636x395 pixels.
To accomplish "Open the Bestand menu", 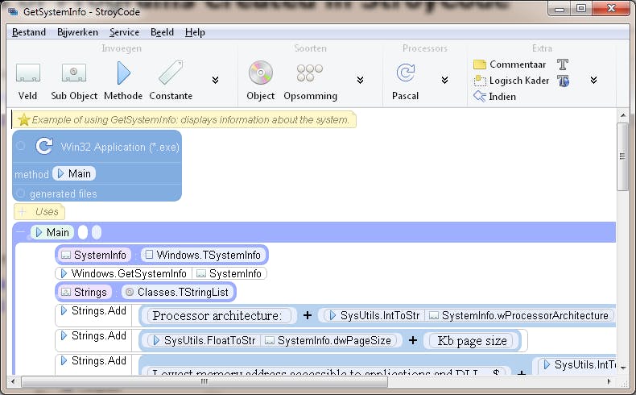I will [29, 32].
